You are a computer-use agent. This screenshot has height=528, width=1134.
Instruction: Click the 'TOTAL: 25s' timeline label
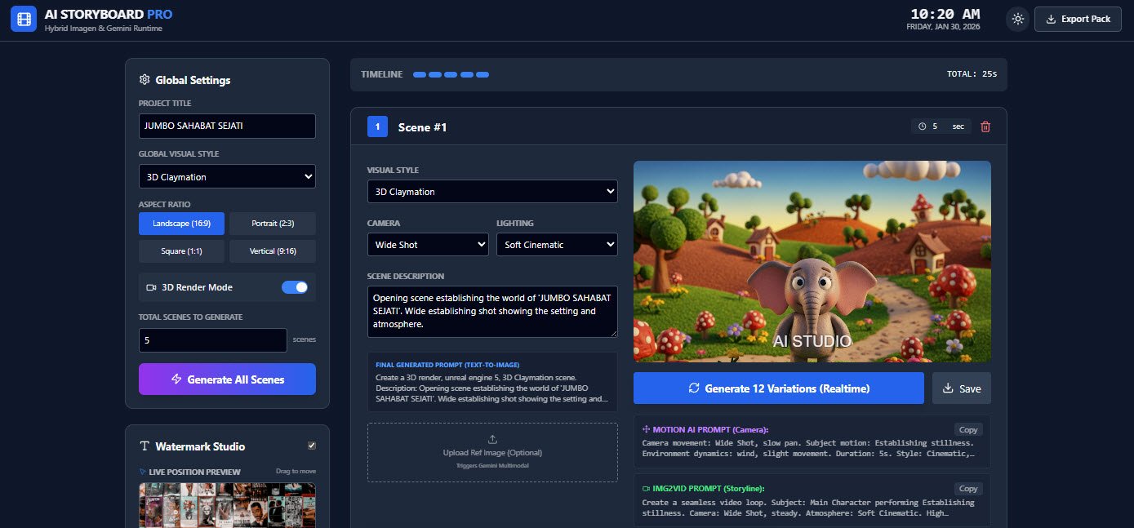tap(972, 74)
